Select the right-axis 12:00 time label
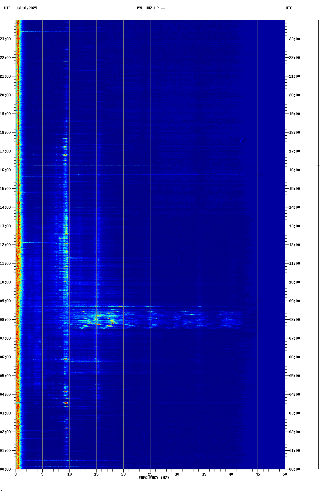The image size is (332, 494). 295,245
